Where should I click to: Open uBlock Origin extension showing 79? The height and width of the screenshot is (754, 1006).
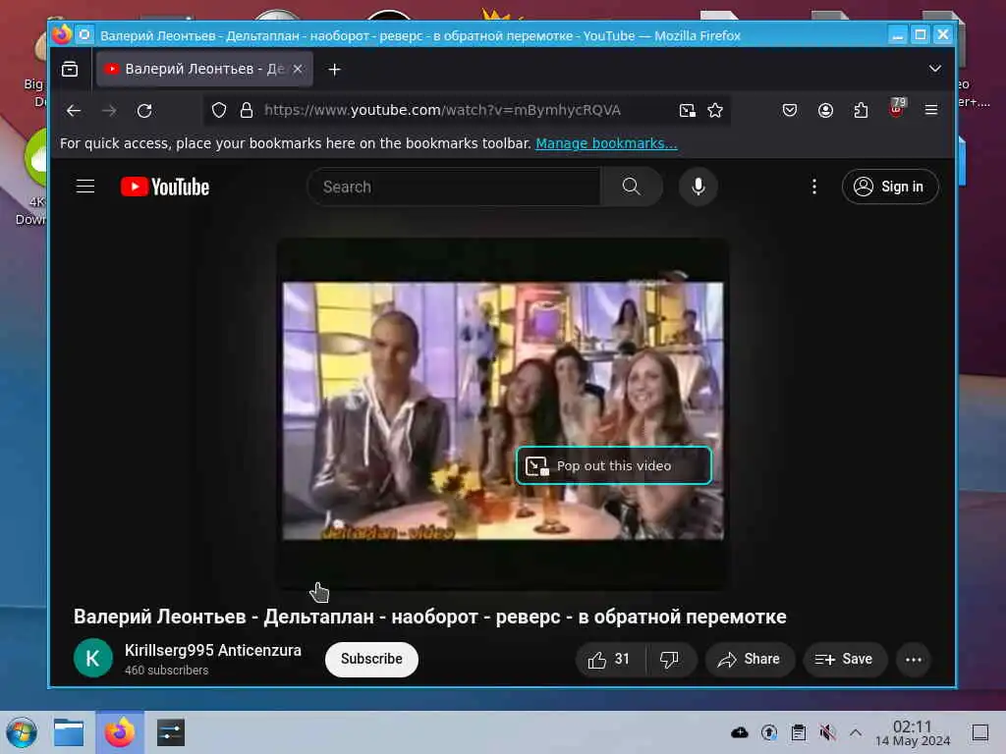[x=896, y=108]
